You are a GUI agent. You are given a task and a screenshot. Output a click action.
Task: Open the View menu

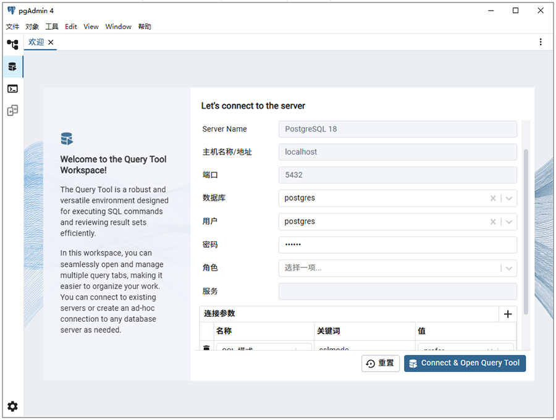click(x=91, y=27)
